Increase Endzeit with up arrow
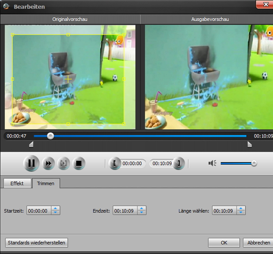 (x=142, y=208)
